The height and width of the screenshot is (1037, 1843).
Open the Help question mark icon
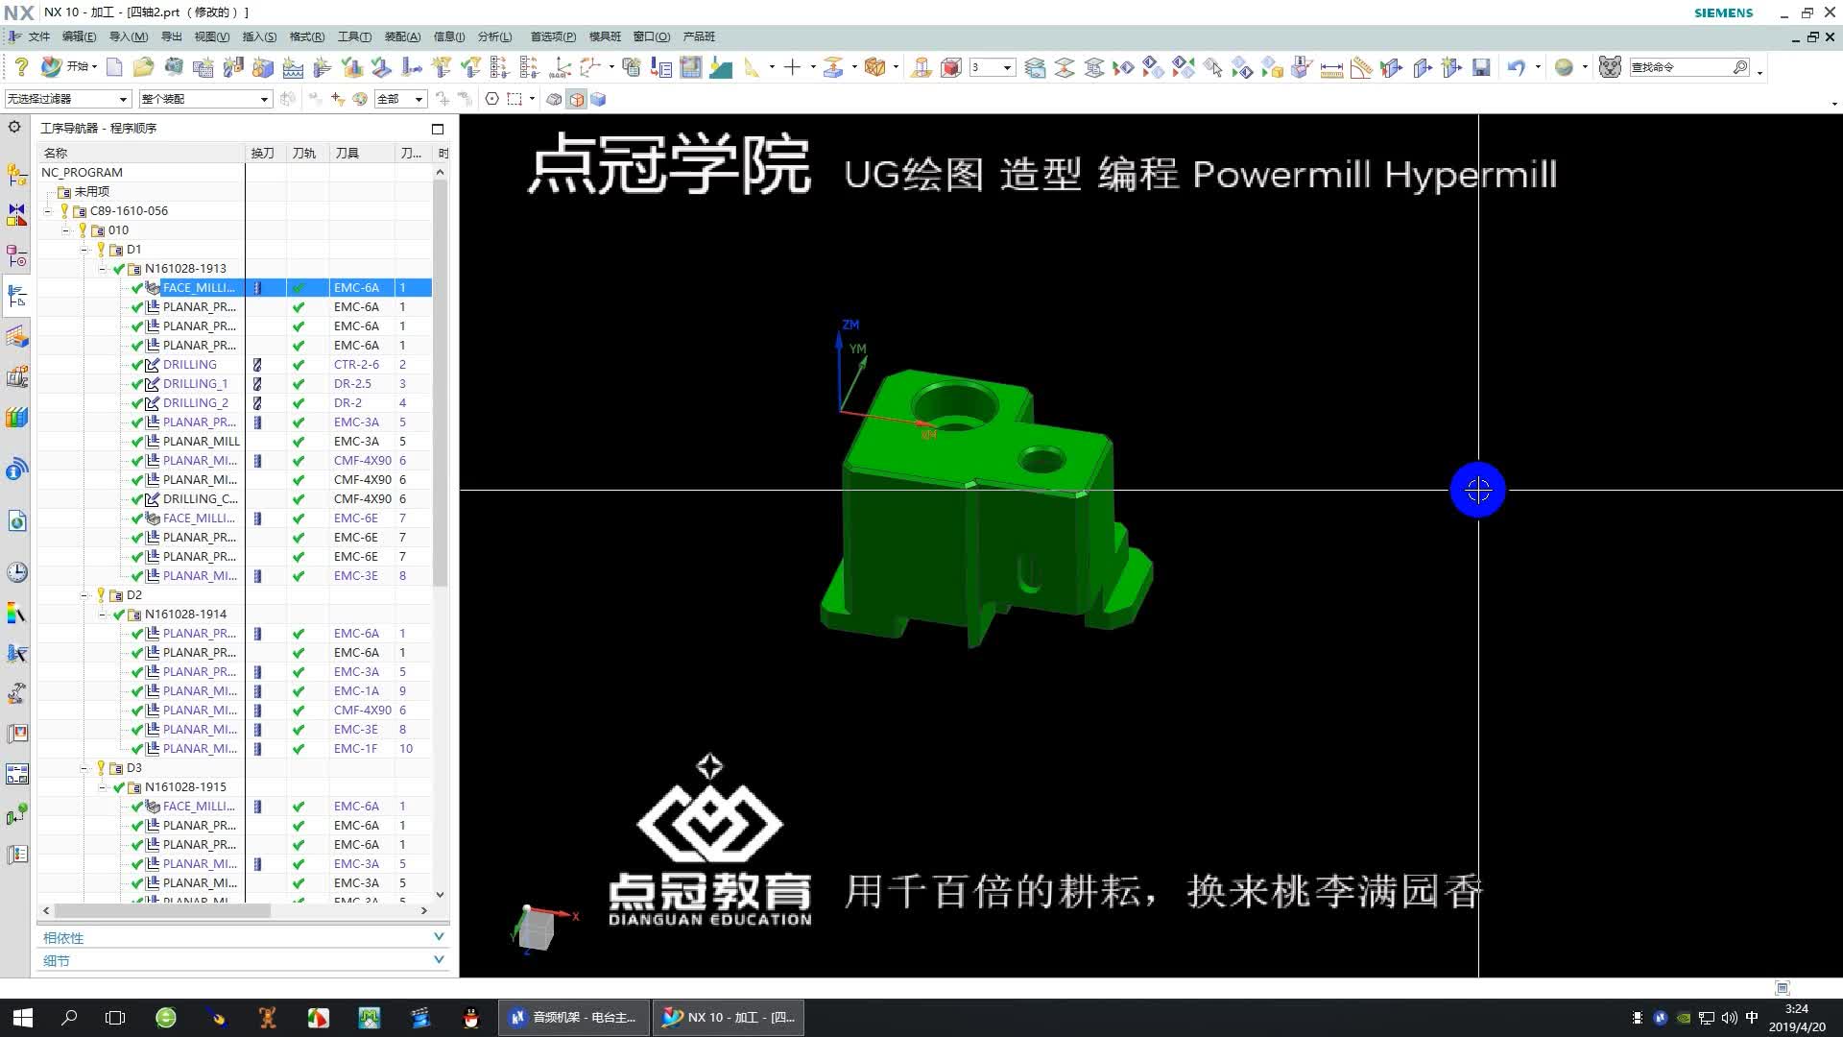coord(21,67)
